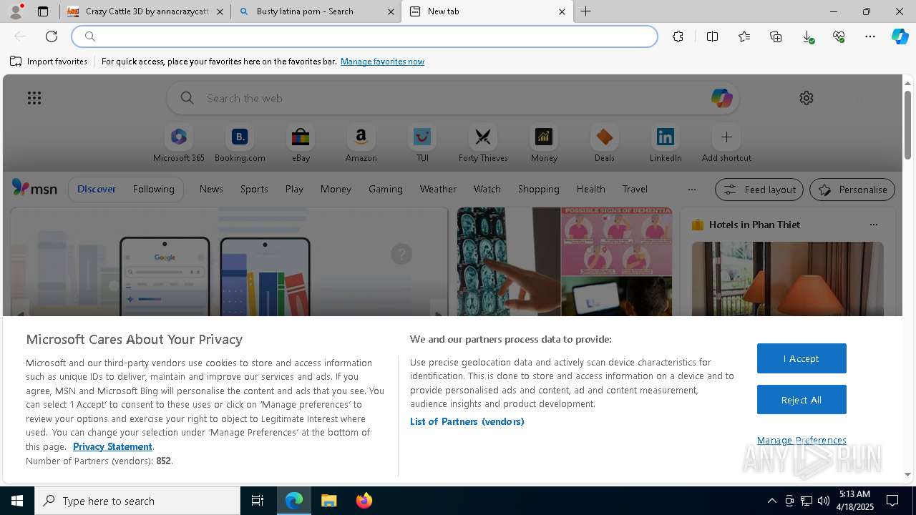The height and width of the screenshot is (515, 916).
Task: Click Reject All cookies button
Action: pyautogui.click(x=801, y=400)
